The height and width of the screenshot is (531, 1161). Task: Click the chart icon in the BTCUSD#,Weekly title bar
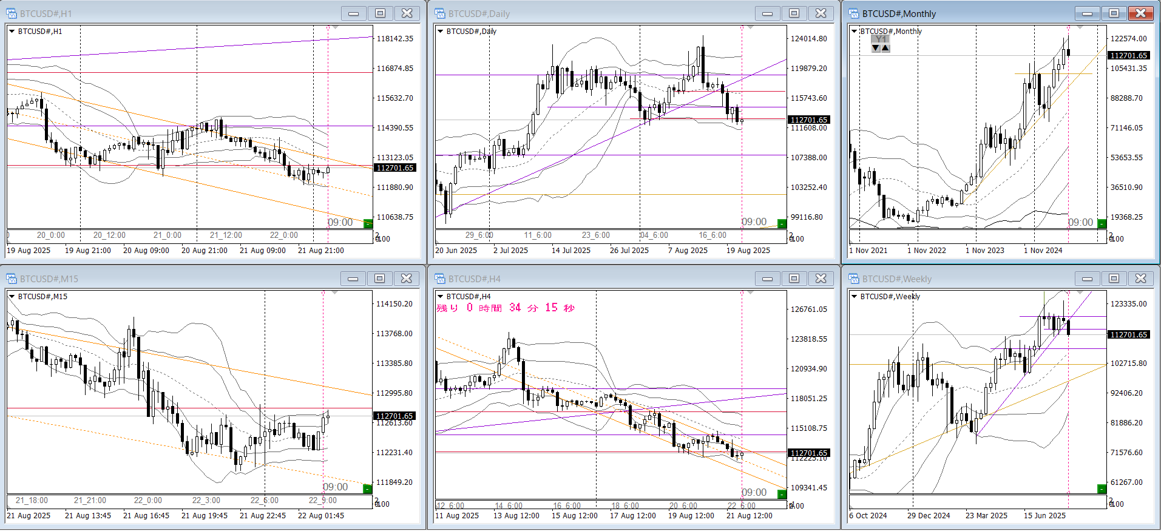click(x=855, y=279)
